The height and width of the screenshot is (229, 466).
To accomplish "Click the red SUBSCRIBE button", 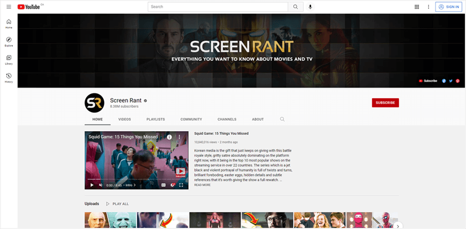I will click(x=385, y=103).
